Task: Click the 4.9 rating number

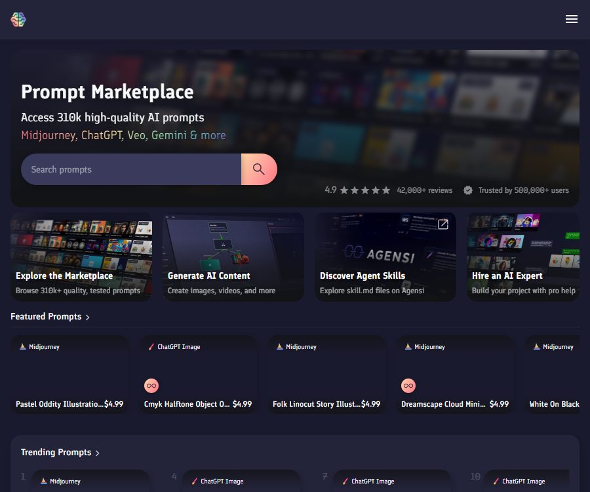Action: point(331,190)
